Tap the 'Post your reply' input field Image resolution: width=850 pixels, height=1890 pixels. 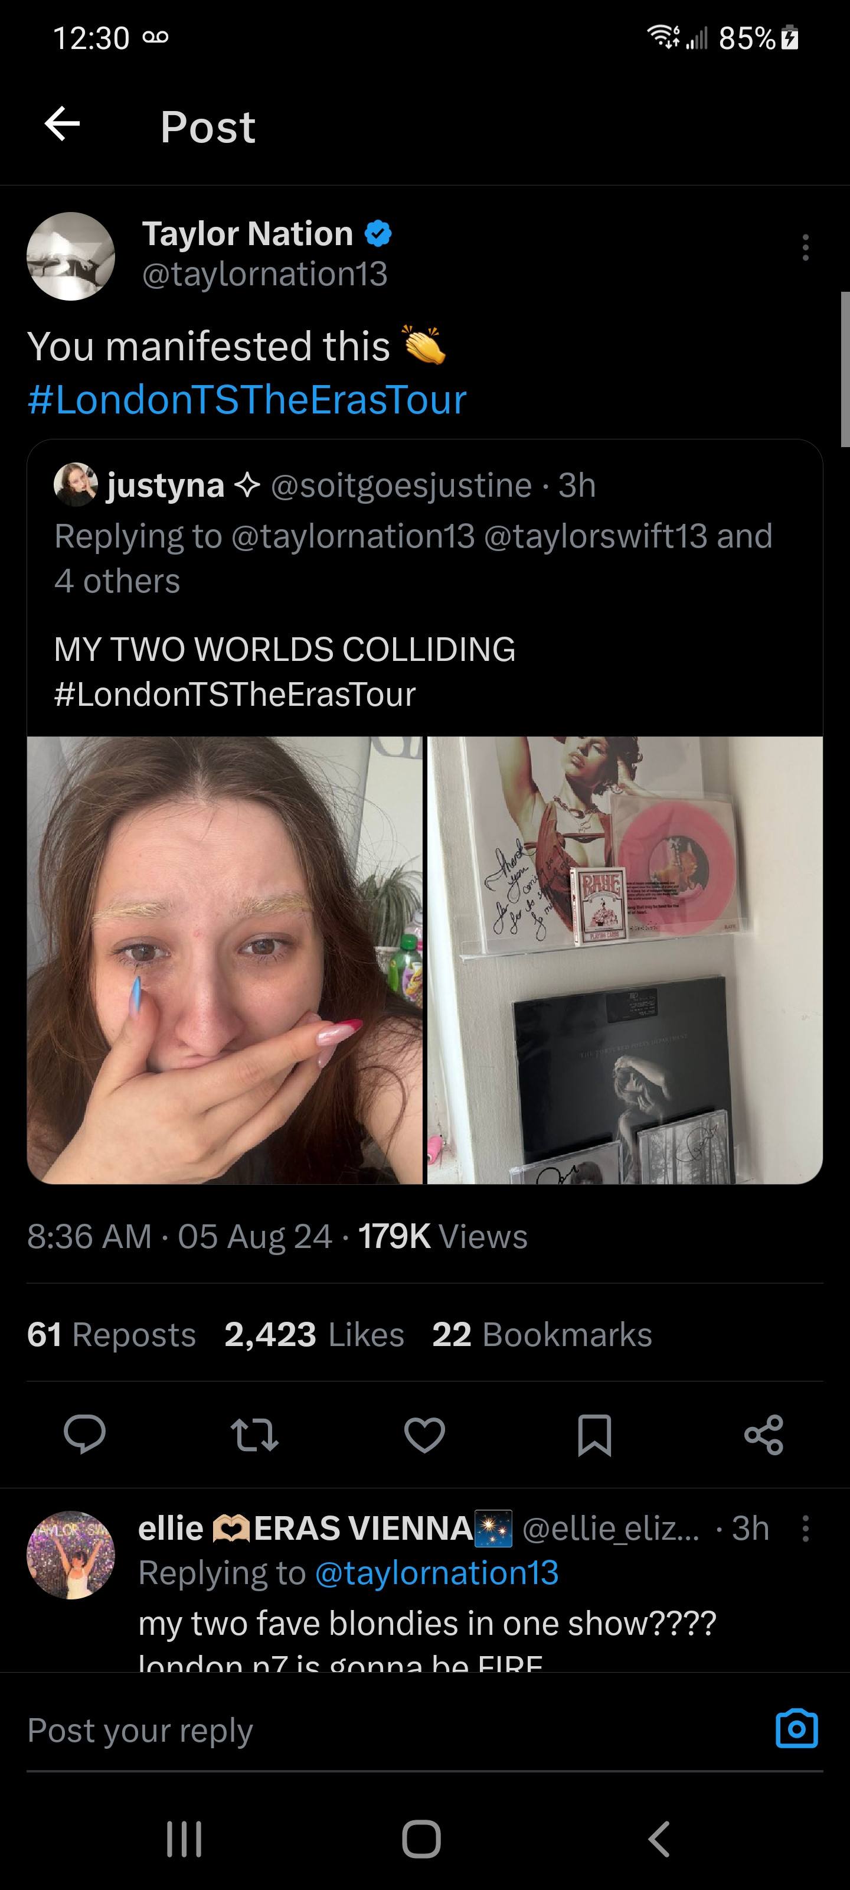tap(367, 1730)
